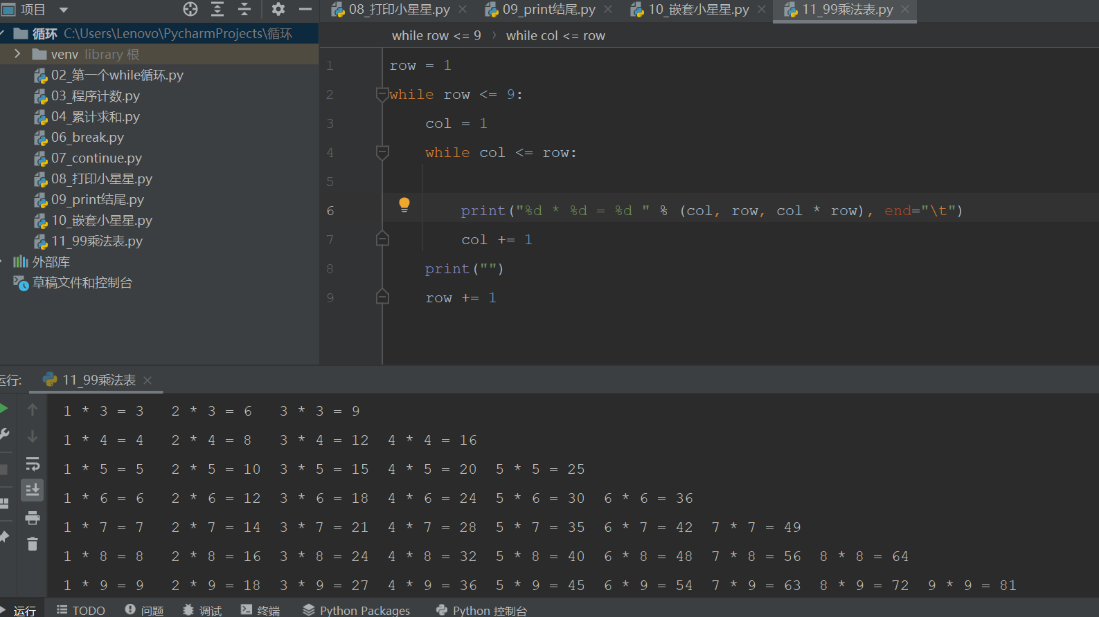The height and width of the screenshot is (617, 1099).
Task: Open Python Packages tool window
Action: point(357,610)
